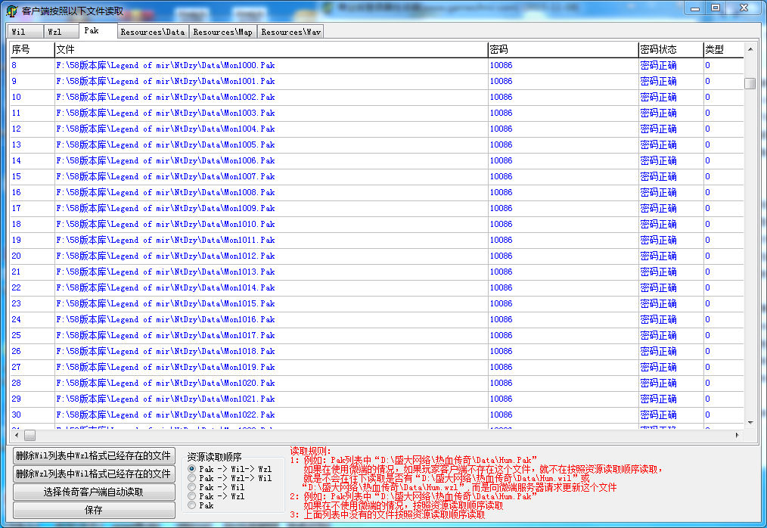Select the Mon1013.Pak file path

point(166,272)
